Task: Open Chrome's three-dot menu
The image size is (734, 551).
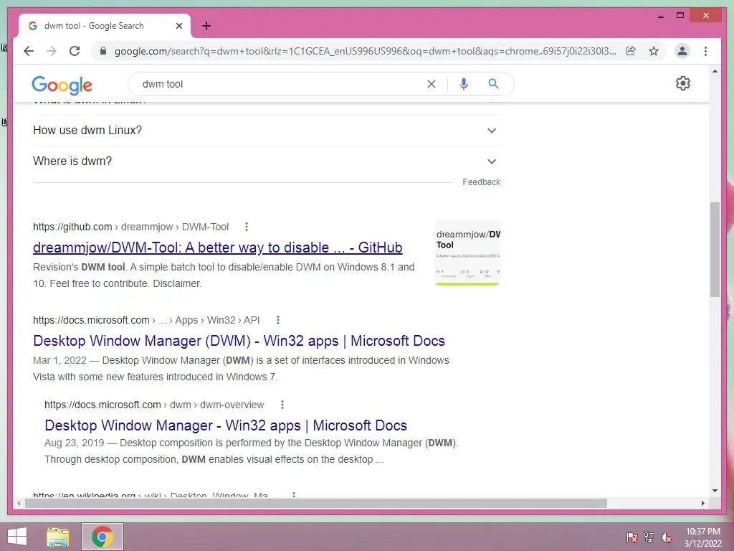Action: pyautogui.click(x=705, y=51)
